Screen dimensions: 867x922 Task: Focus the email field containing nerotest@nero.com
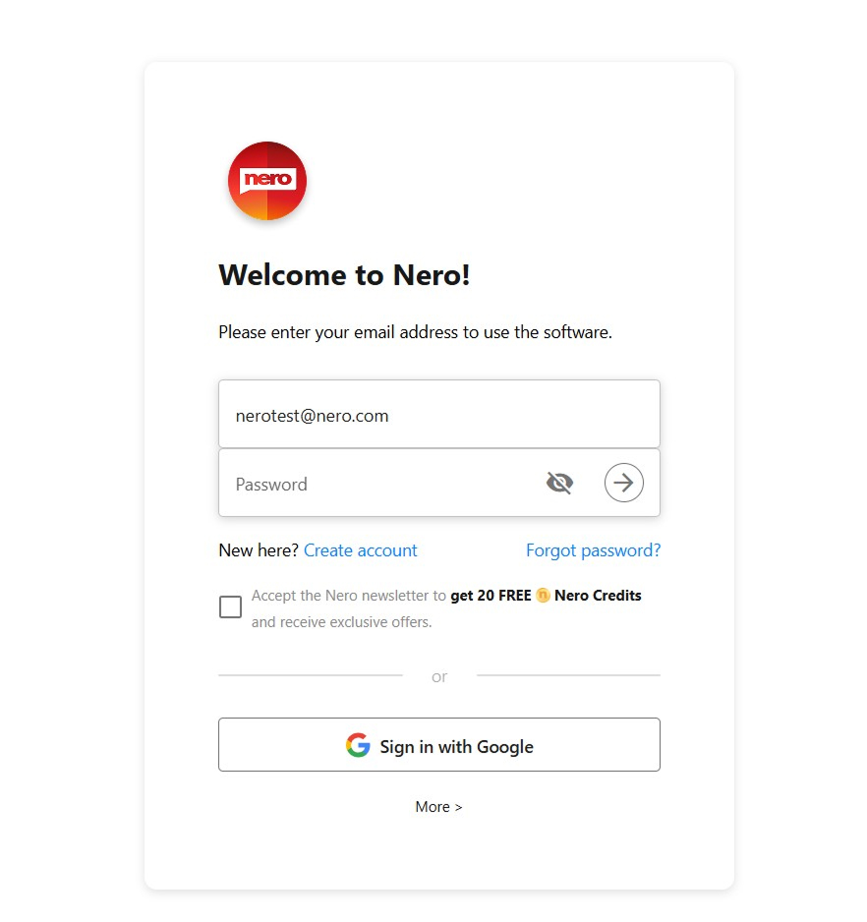point(438,414)
